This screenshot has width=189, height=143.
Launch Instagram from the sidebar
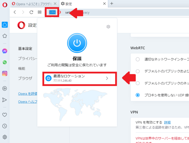[x=5, y=73]
